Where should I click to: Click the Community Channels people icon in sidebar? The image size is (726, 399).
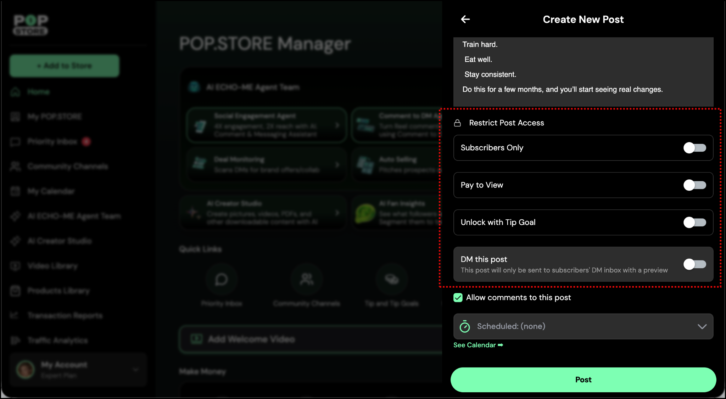tap(15, 166)
